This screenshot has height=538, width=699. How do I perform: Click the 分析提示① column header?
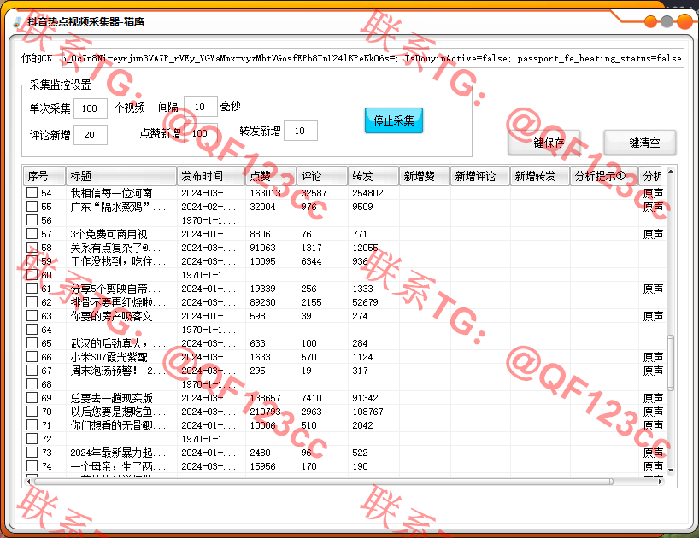tap(604, 176)
